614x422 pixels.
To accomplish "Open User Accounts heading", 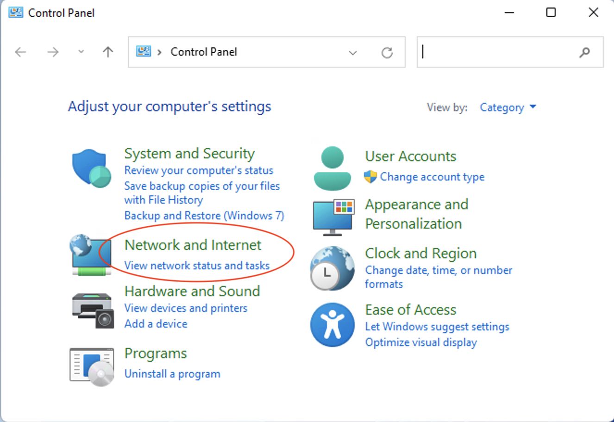I will click(x=411, y=156).
